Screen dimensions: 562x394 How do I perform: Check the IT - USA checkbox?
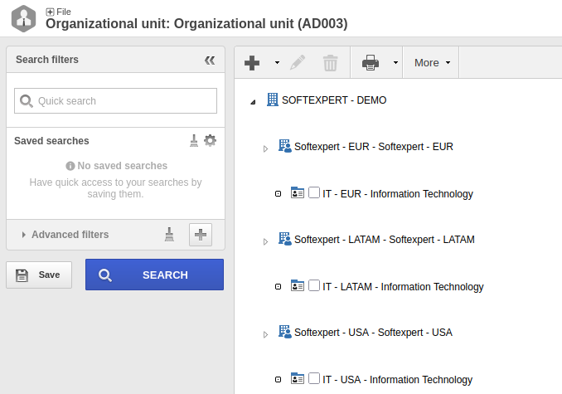[x=314, y=378]
